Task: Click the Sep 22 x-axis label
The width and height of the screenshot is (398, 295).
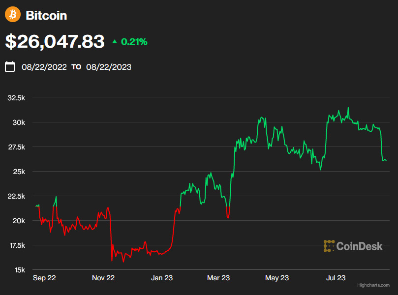Action: click(44, 278)
